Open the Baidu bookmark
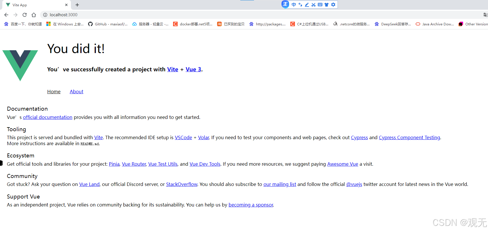This screenshot has height=231, width=488. (x=23, y=24)
